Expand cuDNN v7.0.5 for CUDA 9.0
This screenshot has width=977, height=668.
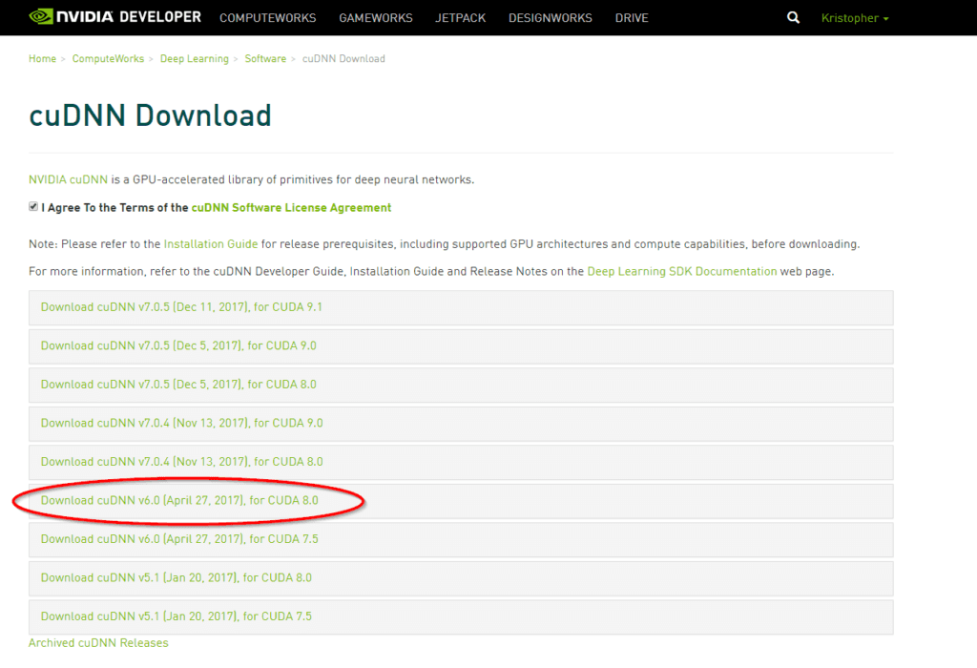pyautogui.click(x=461, y=345)
